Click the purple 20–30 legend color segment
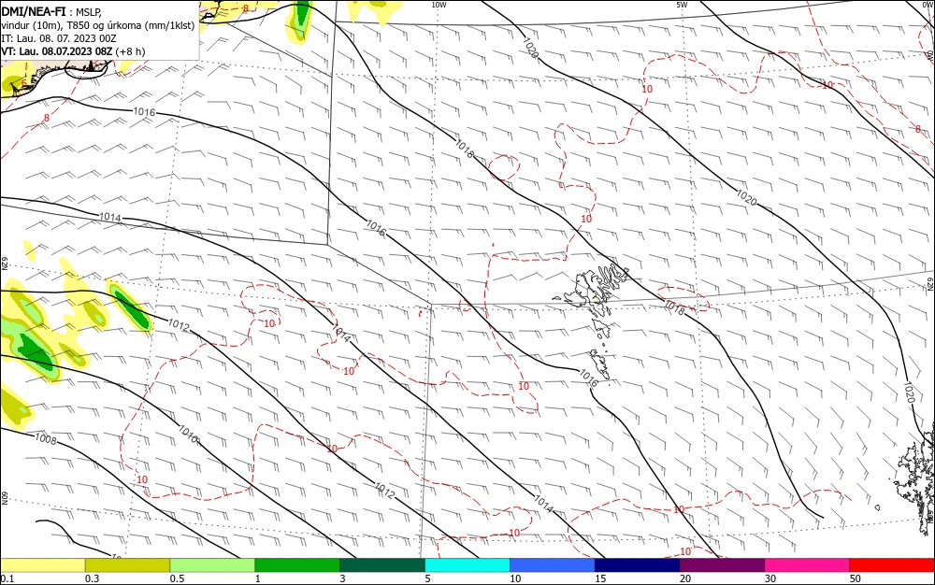This screenshot has height=585, width=935. 722,565
